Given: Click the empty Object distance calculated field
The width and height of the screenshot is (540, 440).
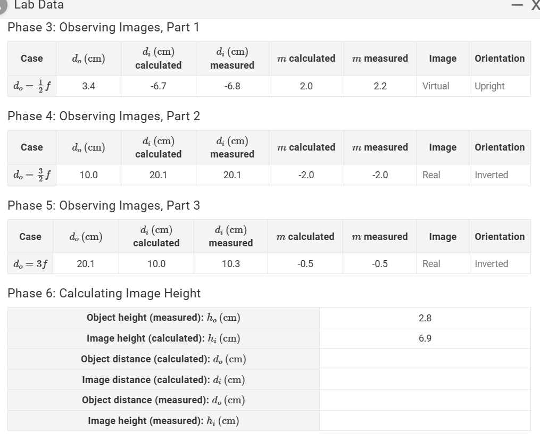Looking at the screenshot, I should click(x=425, y=359).
